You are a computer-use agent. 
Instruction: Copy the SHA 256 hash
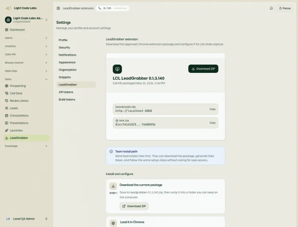click(x=212, y=123)
